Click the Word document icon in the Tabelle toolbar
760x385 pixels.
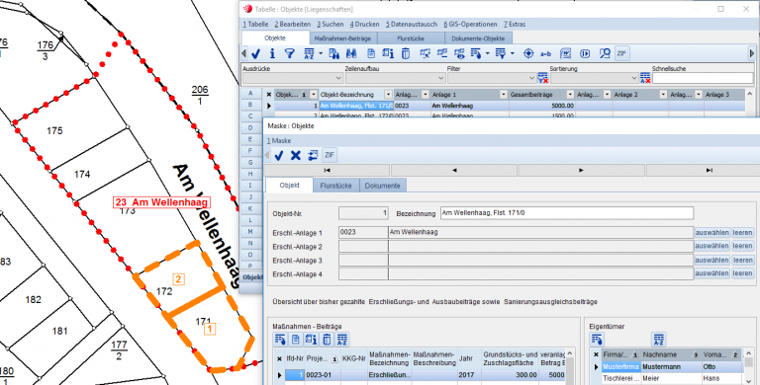coord(566,53)
